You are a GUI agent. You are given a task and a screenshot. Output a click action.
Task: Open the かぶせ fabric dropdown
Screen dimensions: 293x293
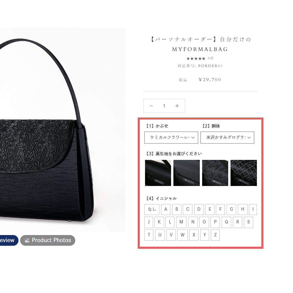pos(171,137)
